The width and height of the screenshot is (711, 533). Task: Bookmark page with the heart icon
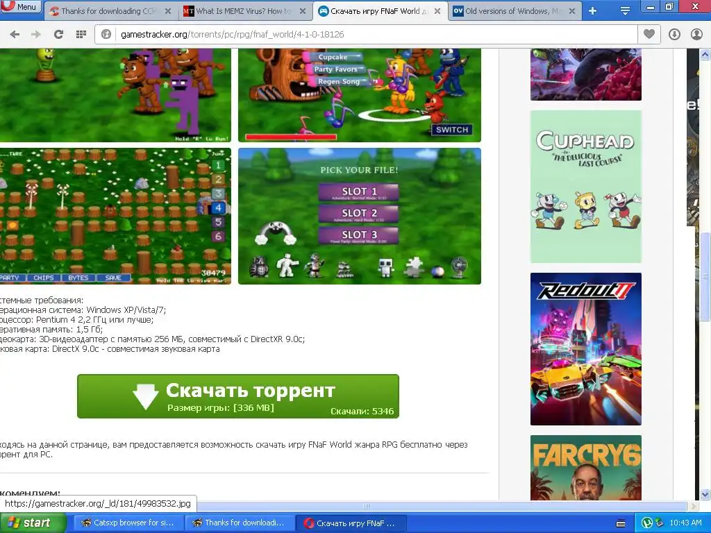[649, 34]
